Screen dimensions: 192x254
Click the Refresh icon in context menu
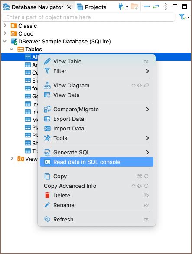tap(47, 219)
